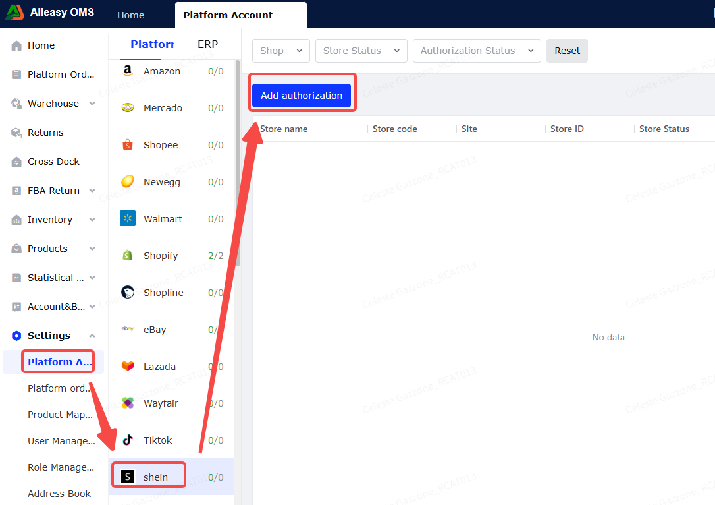Image resolution: width=715 pixels, height=505 pixels.
Task: Click the Wayfair logo icon
Action: point(128,403)
